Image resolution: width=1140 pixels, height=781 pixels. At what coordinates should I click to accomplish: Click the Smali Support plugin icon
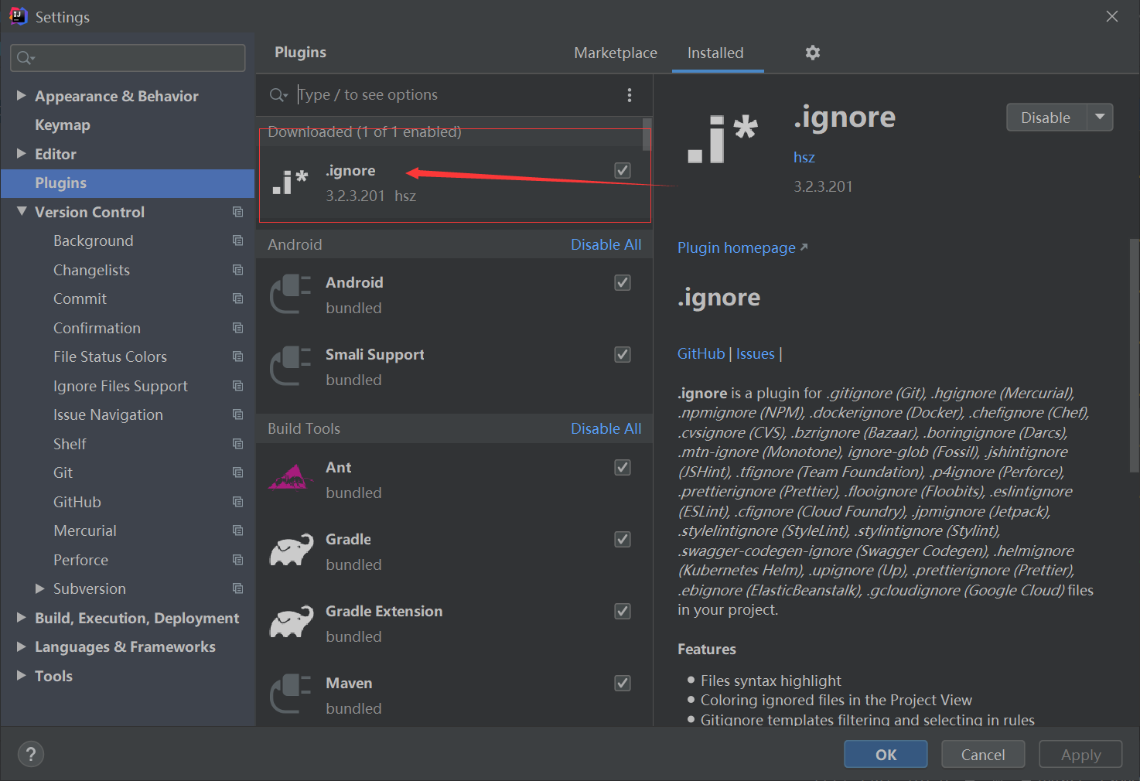(291, 367)
